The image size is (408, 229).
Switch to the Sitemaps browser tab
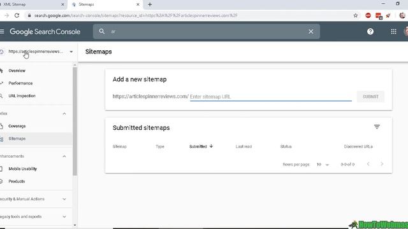pyautogui.click(x=105, y=4)
